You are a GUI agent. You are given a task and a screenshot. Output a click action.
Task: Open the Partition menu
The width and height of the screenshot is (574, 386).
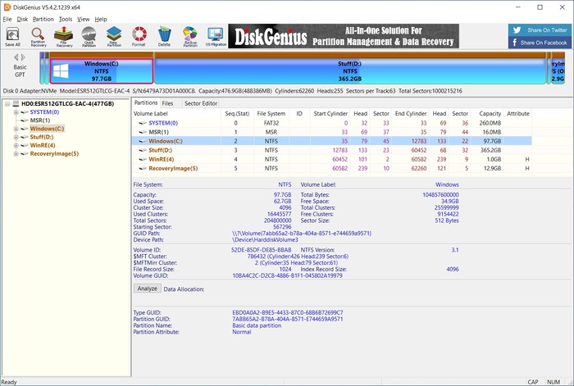(43, 19)
